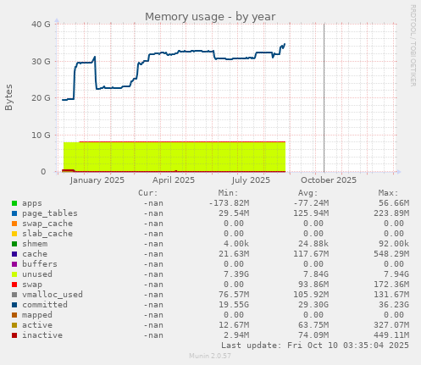
Task: Click the cache indigo legend swatch
Action: (x=14, y=254)
